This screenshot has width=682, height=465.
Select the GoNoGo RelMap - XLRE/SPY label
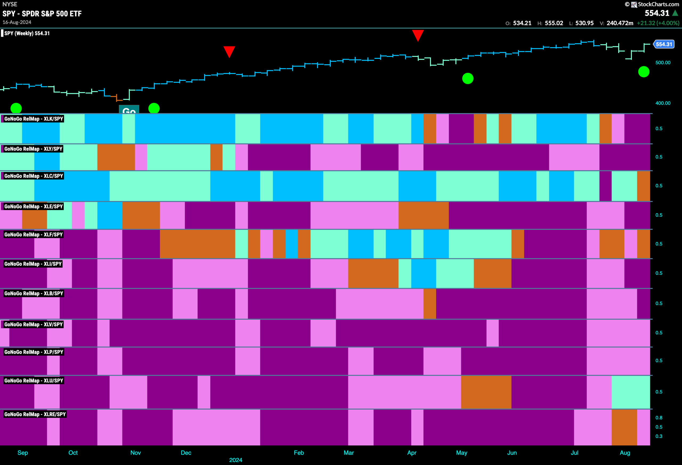pyautogui.click(x=35, y=414)
